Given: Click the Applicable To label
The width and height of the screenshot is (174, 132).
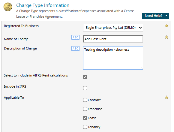Looking at the screenshot, I should pos(14,97).
